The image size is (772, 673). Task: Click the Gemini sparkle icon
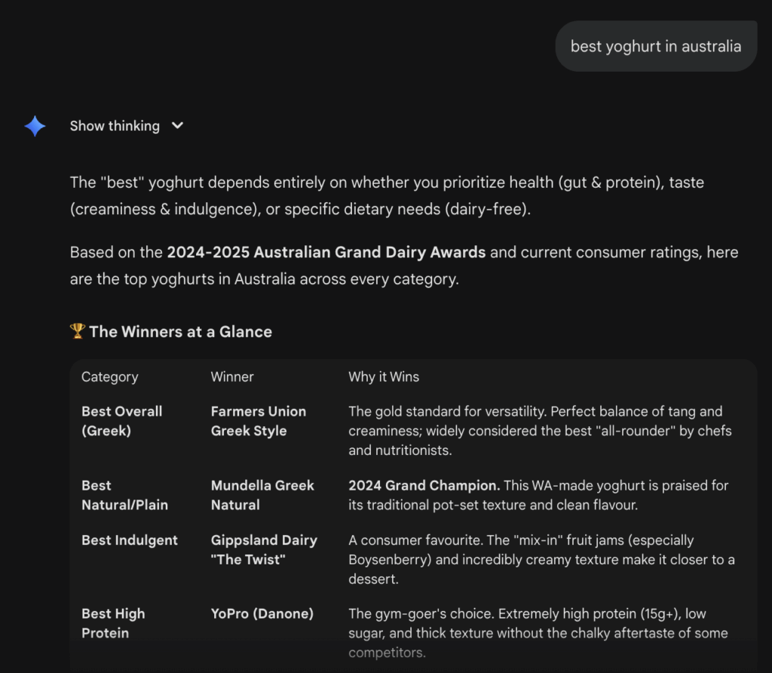35,126
